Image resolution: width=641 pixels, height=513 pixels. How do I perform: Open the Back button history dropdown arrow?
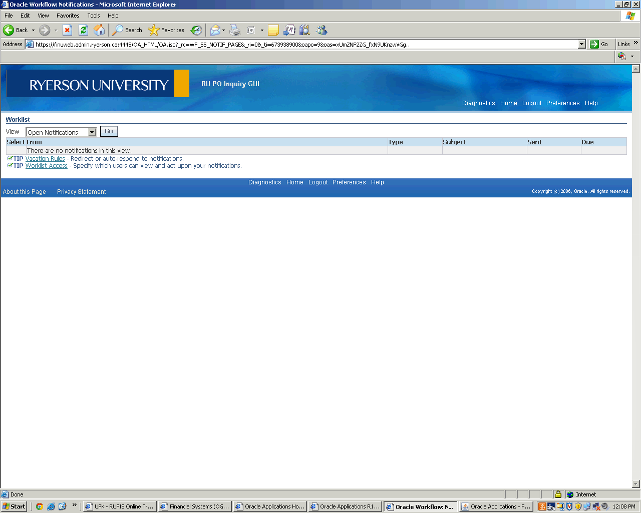[34, 30]
